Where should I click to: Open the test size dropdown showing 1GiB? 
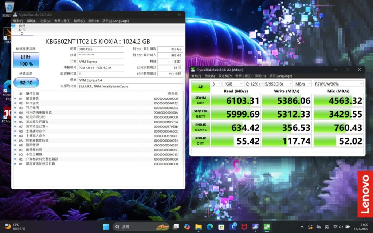click(x=233, y=84)
